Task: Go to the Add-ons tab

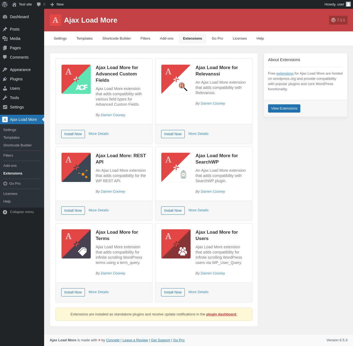Action: [x=167, y=39]
